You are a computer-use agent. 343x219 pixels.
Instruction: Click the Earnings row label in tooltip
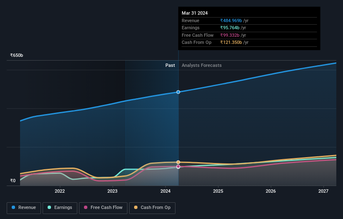[x=191, y=28]
